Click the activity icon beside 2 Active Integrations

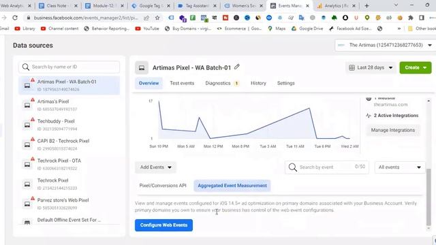369,116
